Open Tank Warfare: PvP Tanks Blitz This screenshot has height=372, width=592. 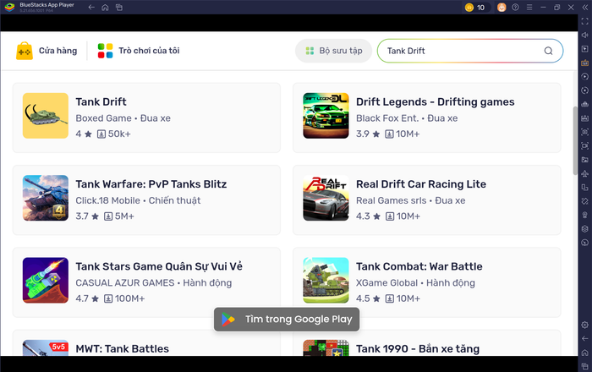(146, 200)
